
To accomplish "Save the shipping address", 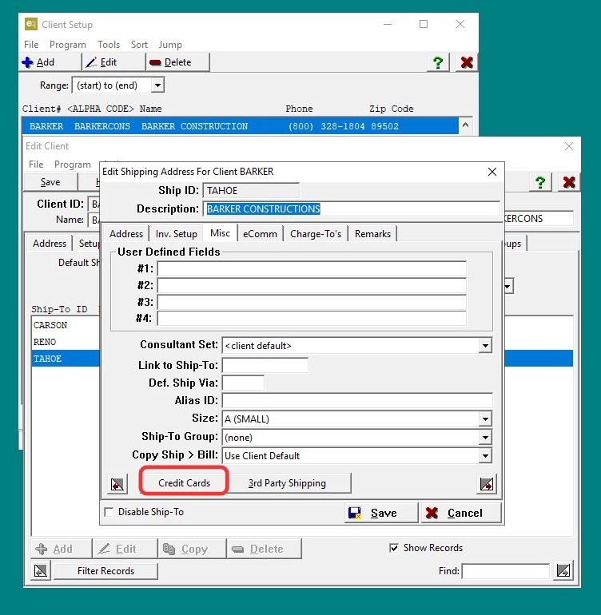I will (381, 513).
